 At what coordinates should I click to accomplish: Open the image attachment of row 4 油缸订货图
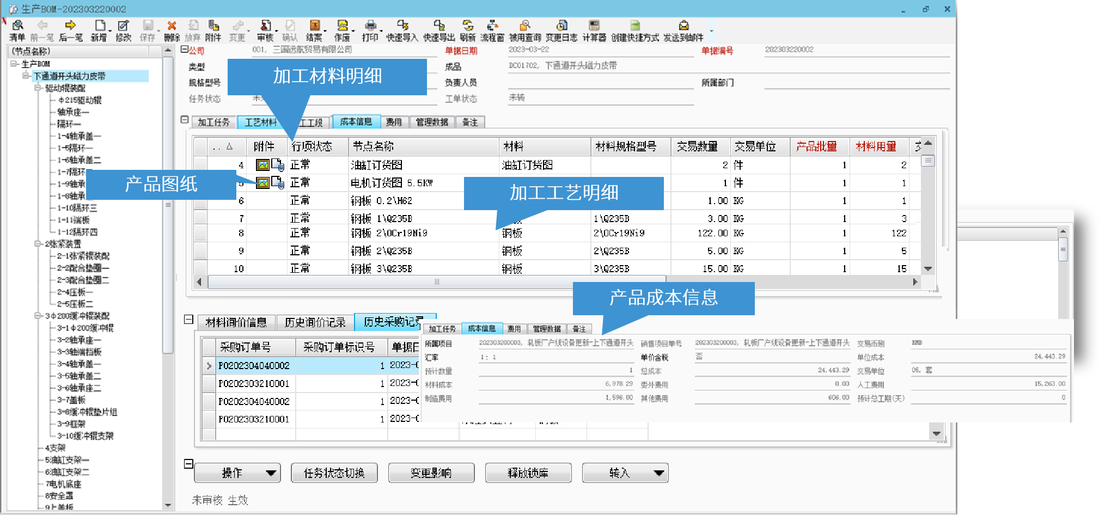click(x=262, y=164)
